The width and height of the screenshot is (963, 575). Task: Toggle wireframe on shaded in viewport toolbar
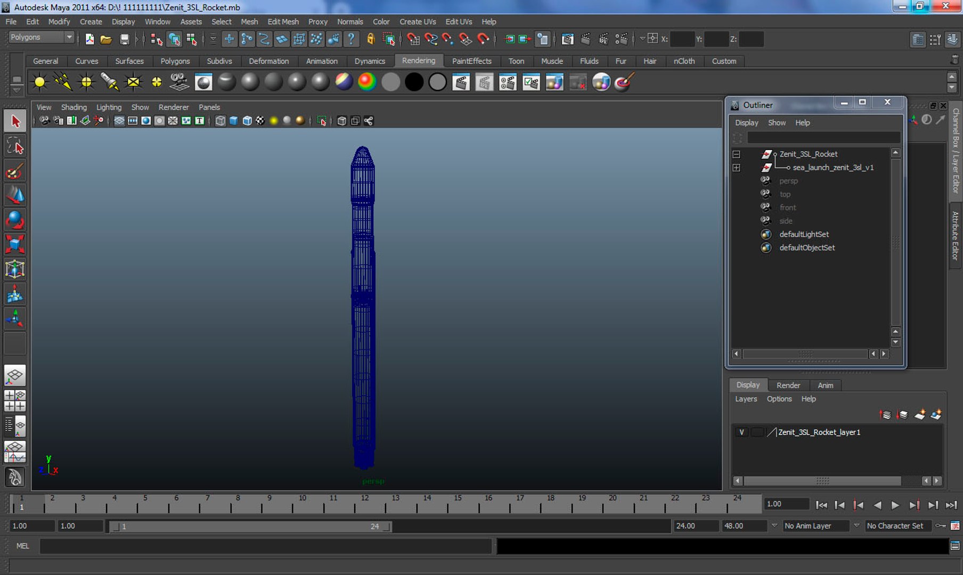(247, 121)
